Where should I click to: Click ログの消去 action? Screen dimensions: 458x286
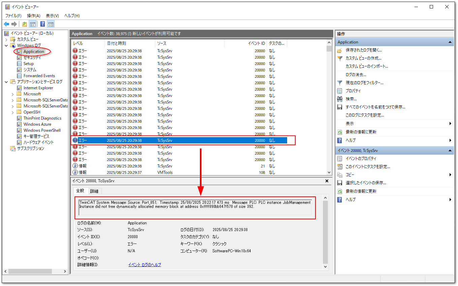pyautogui.click(x=356, y=74)
